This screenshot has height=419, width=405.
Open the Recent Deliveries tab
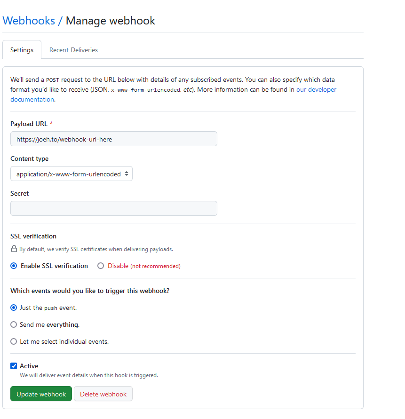73,50
